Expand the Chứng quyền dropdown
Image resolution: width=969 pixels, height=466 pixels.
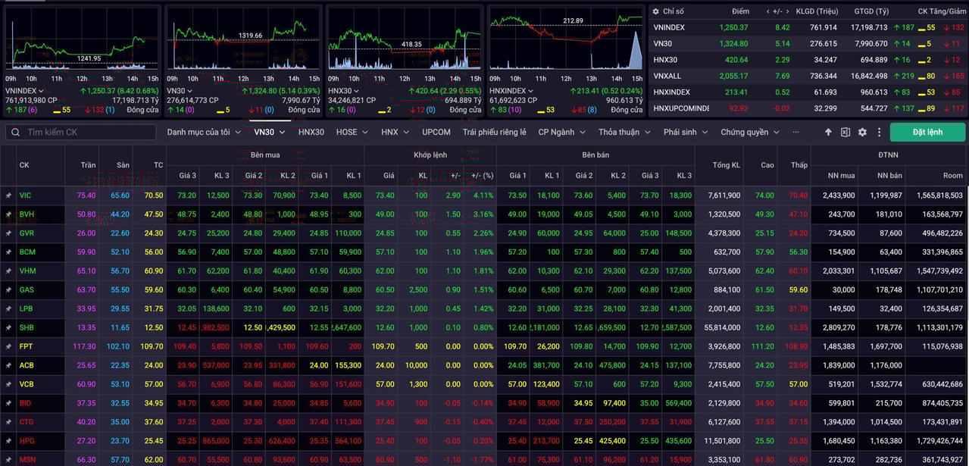pos(749,132)
